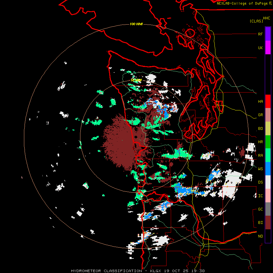Viewport: 273px width, 273px height.
Task: Pick the dark green HR heavy rain swatch
Action: point(268,142)
